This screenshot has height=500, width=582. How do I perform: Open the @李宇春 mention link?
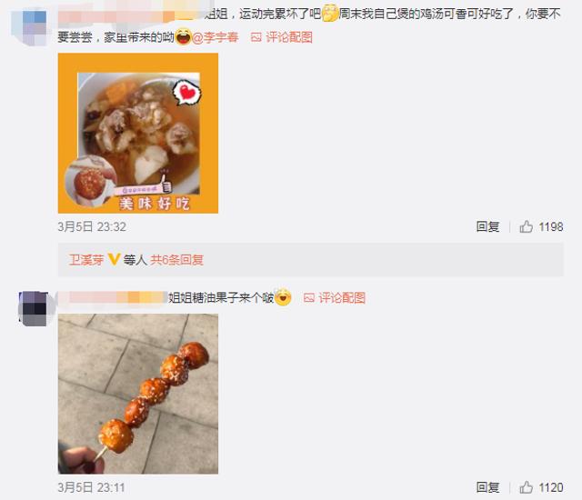click(215, 37)
